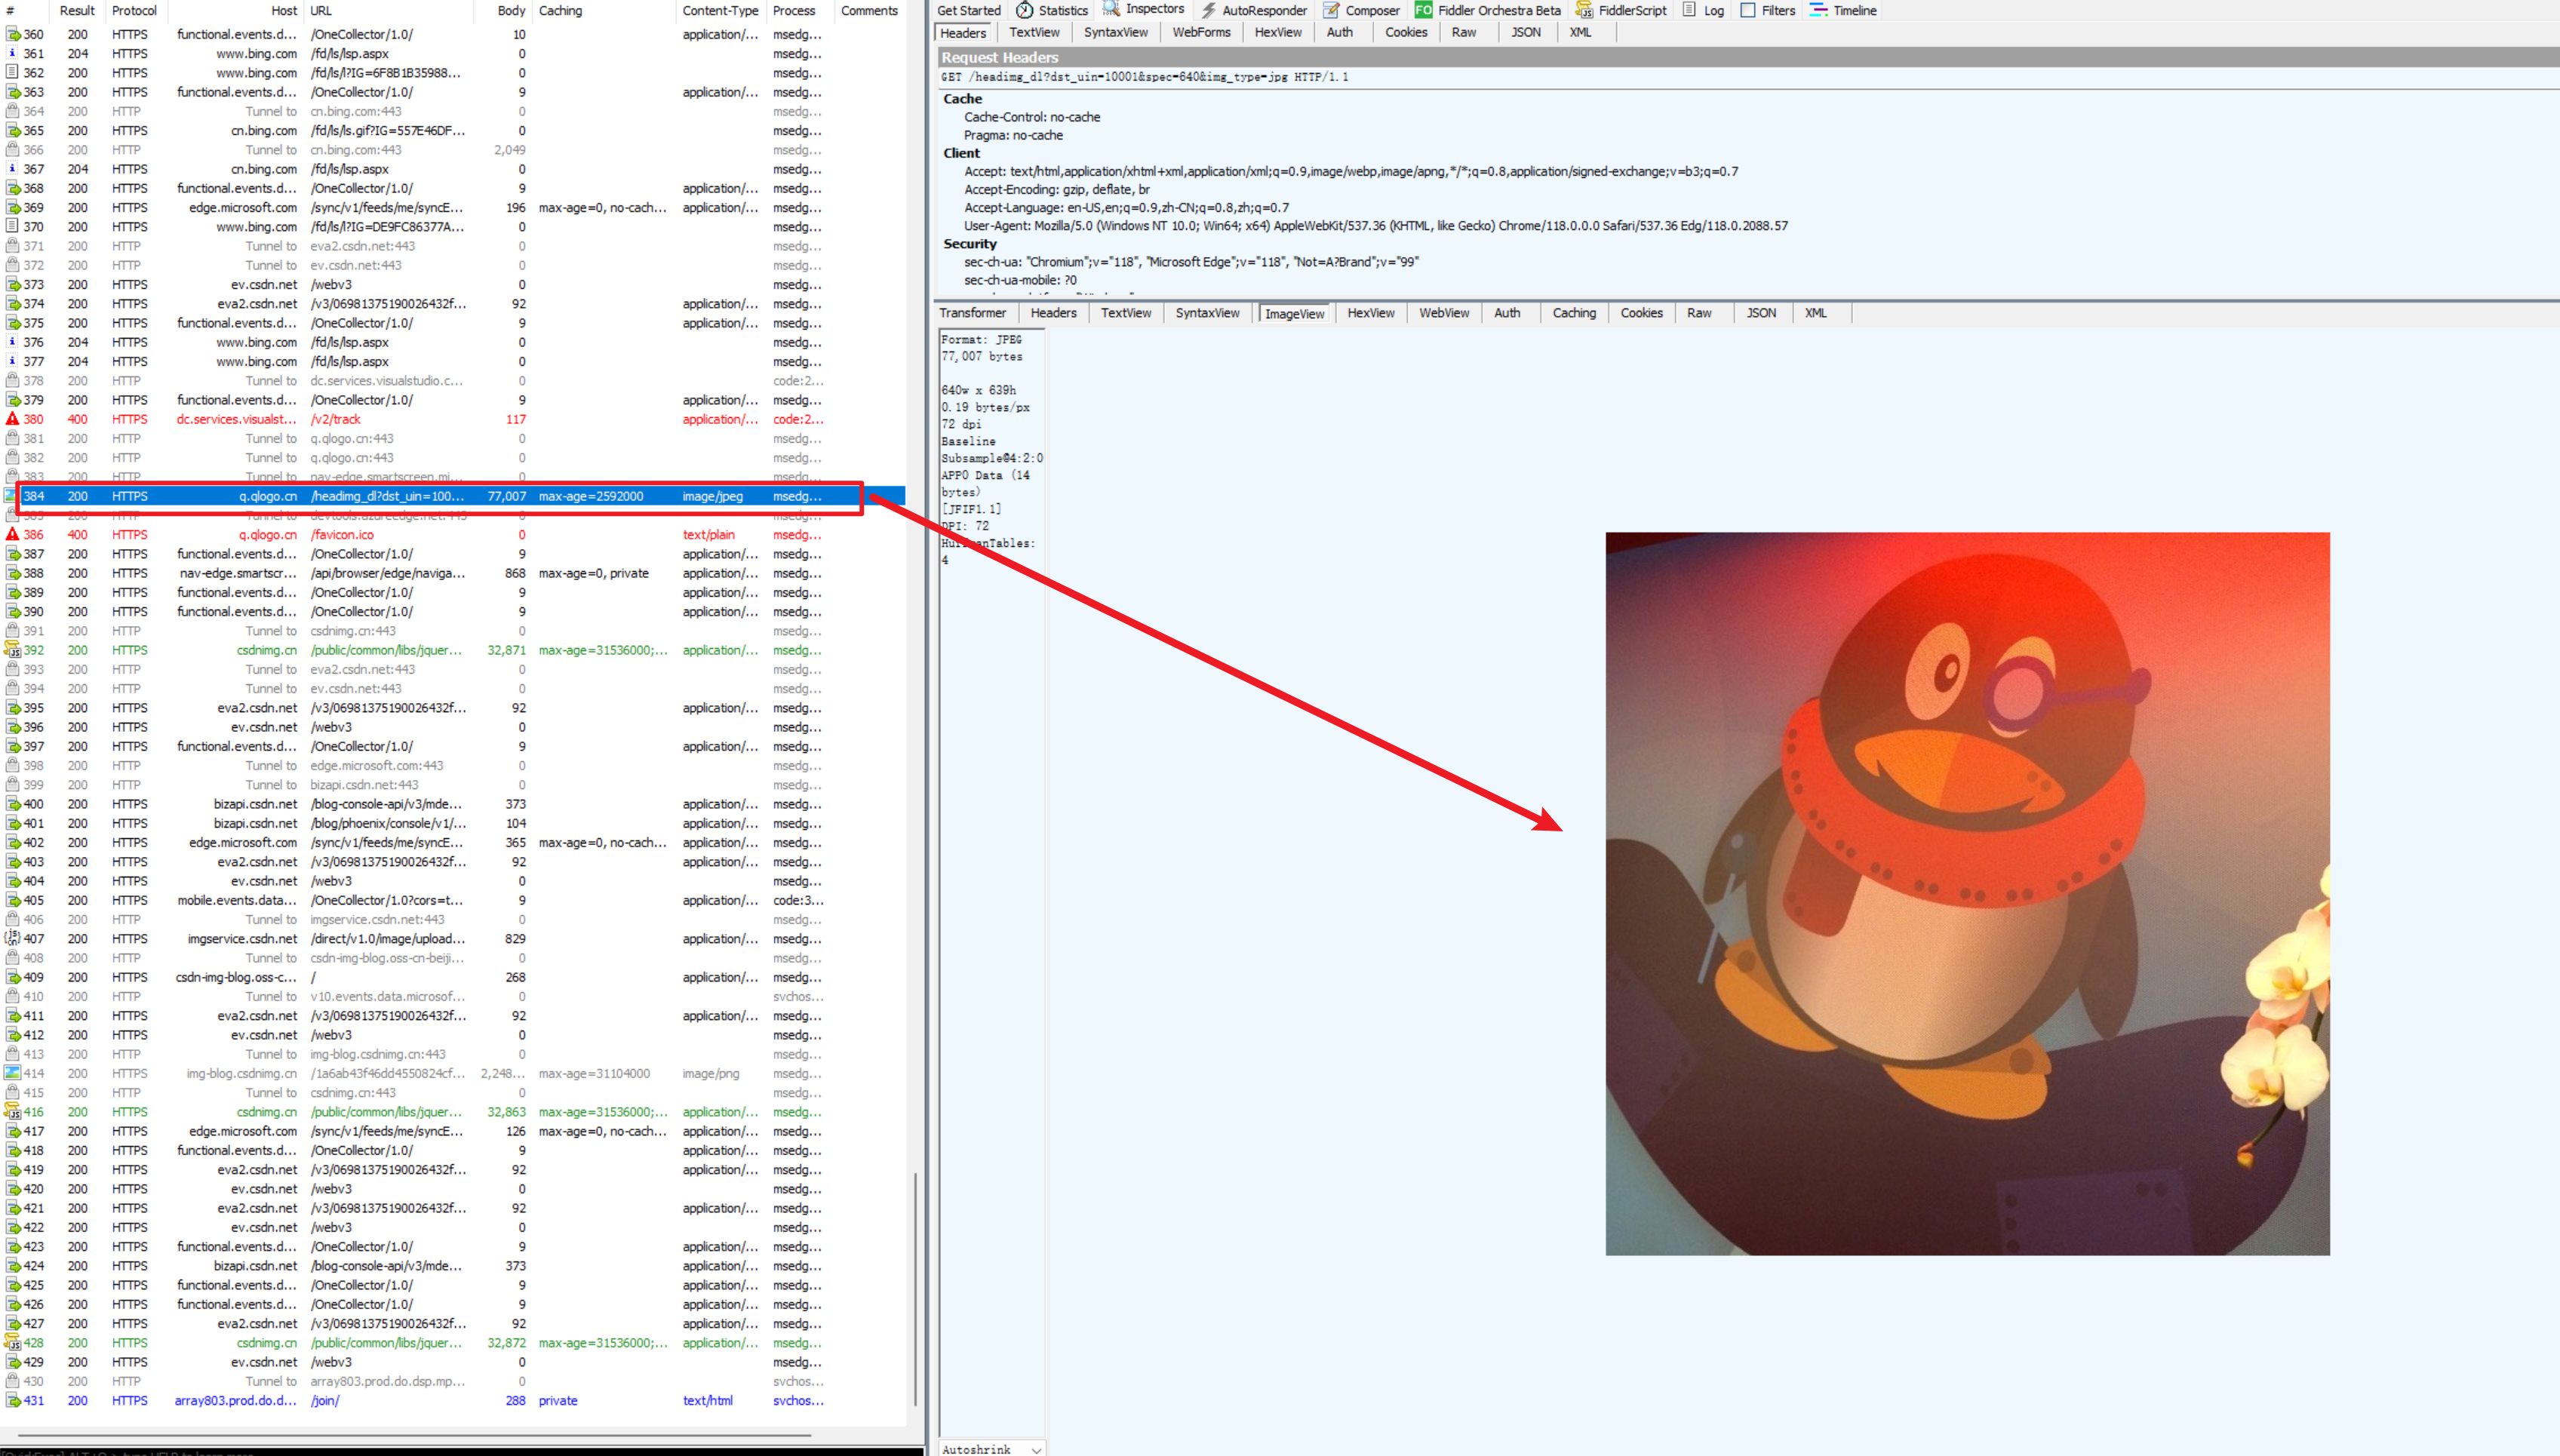2560x1456 pixels.
Task: Click the document icon on session 362
Action: 12,72
